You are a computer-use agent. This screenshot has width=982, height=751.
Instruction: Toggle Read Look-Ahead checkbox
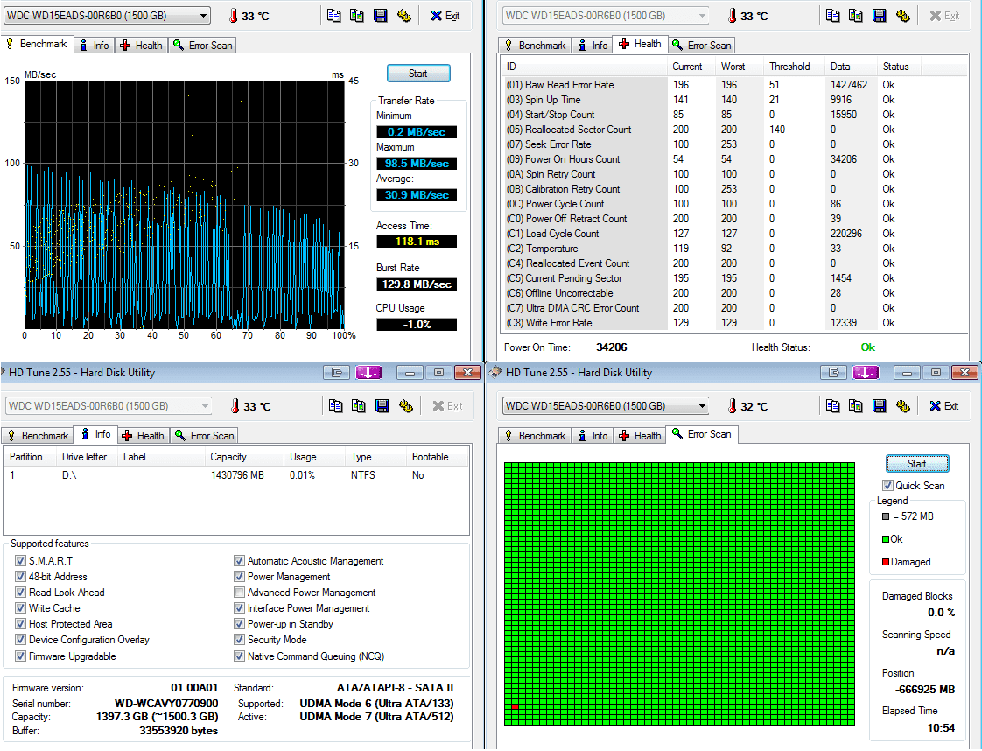point(20,592)
